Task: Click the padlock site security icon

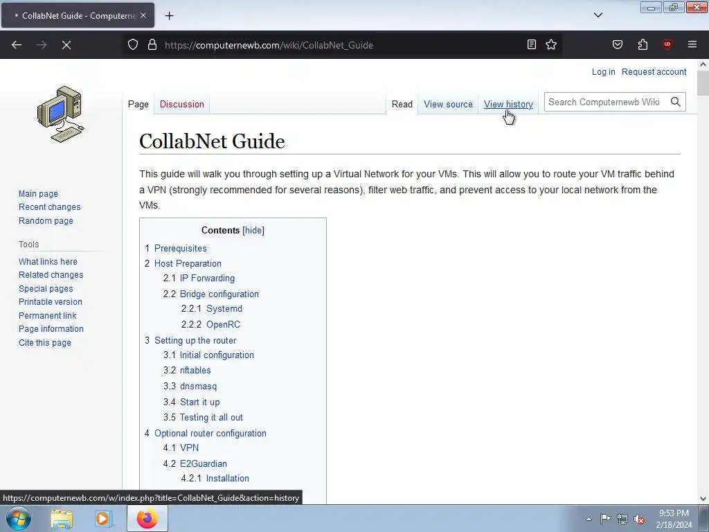Action: [152, 45]
